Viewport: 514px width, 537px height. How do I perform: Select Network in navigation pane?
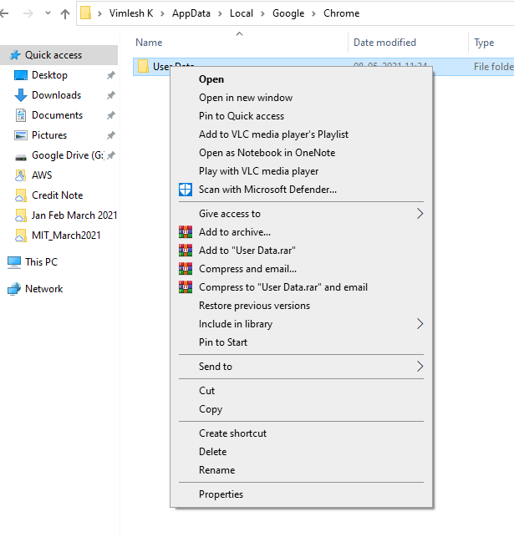click(x=43, y=289)
